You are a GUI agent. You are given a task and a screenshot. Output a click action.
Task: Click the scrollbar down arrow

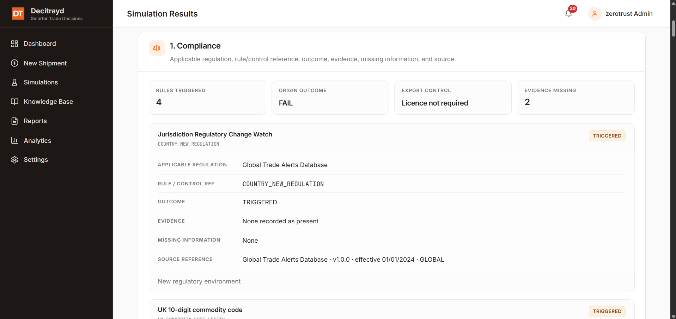coord(673,316)
